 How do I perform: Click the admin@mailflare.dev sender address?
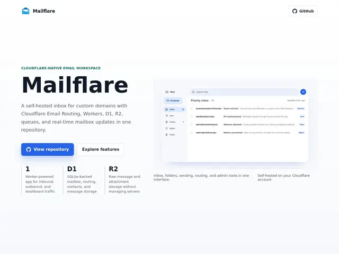pos(206,133)
